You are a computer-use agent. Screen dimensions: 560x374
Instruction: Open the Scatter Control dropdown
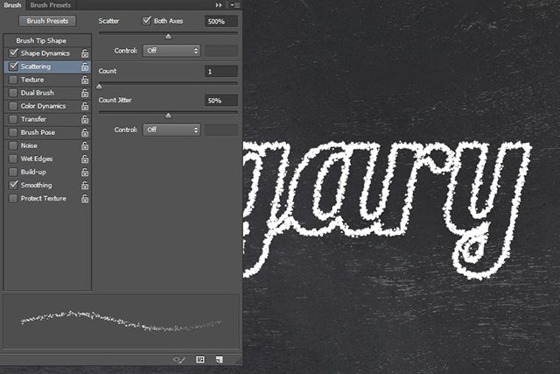[171, 51]
